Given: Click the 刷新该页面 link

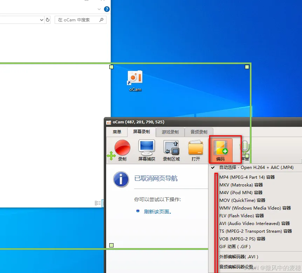Looking at the screenshot, I should pyautogui.click(x=158, y=212).
